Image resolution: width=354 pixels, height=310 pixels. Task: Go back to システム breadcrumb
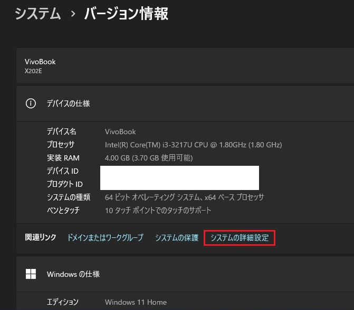(x=37, y=14)
